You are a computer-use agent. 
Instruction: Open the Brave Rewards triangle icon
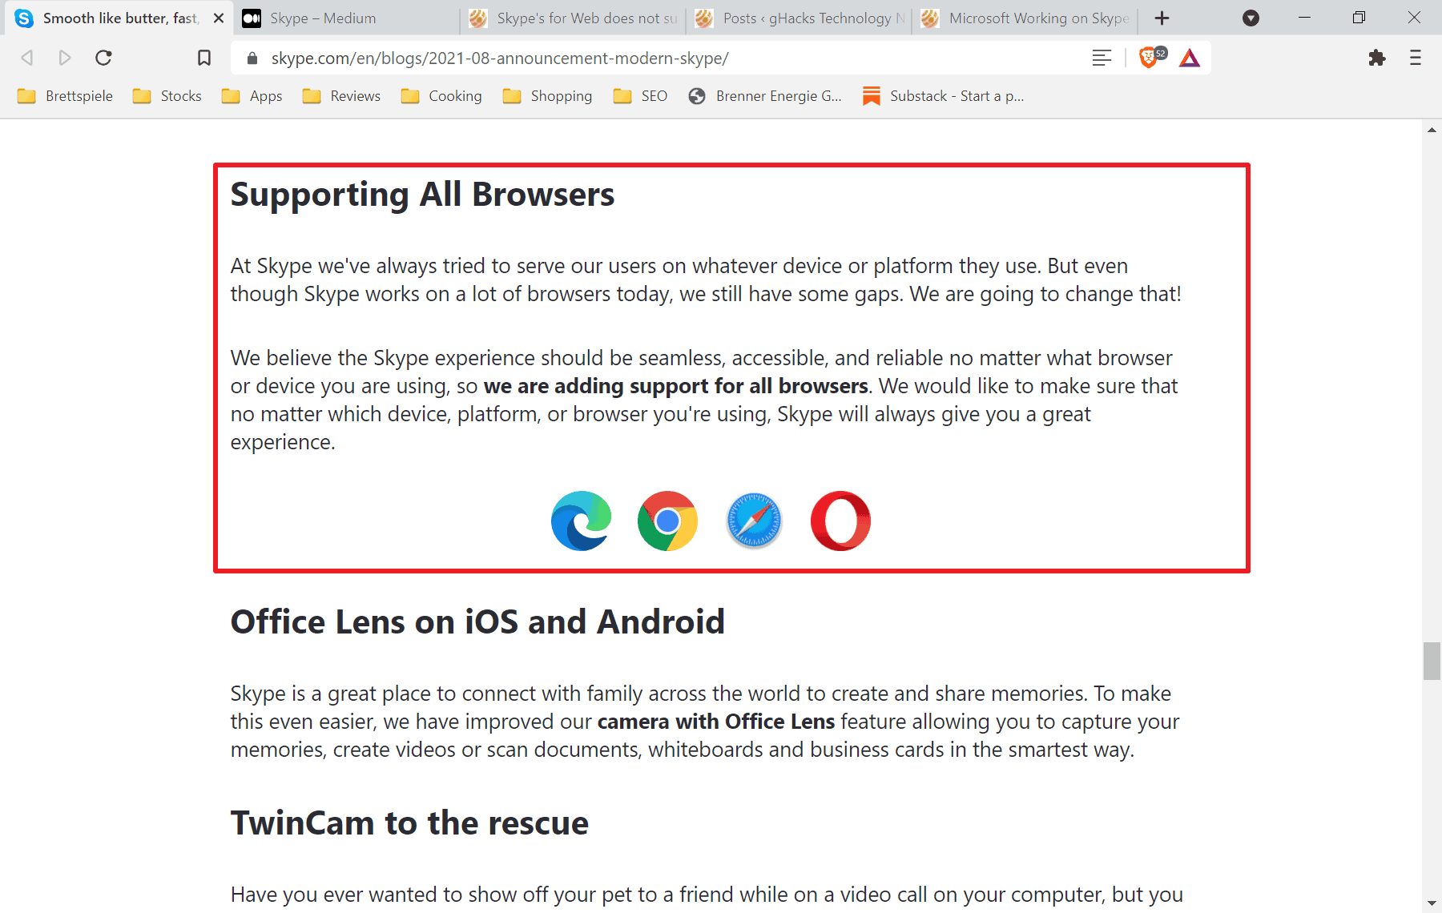[x=1190, y=57]
